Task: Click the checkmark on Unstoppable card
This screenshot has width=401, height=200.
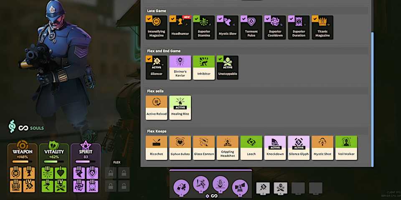Action: click(x=220, y=59)
